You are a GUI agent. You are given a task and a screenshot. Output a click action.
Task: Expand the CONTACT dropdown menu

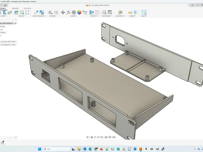coord(94,16)
